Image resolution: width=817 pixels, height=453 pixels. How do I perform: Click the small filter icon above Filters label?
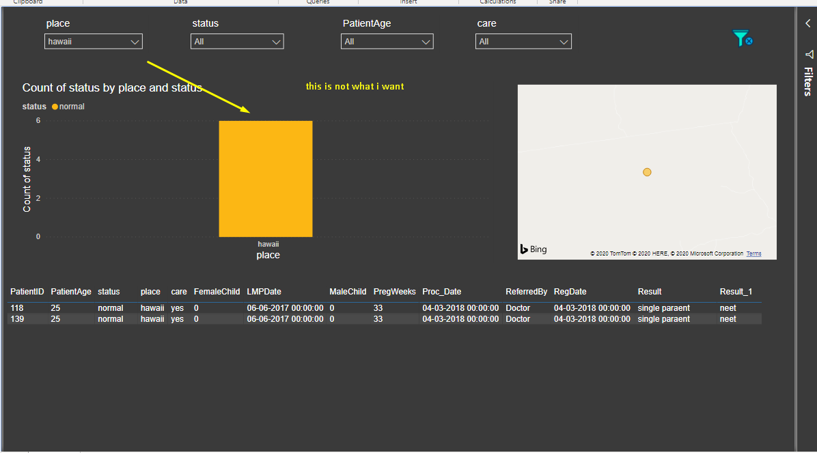point(809,54)
